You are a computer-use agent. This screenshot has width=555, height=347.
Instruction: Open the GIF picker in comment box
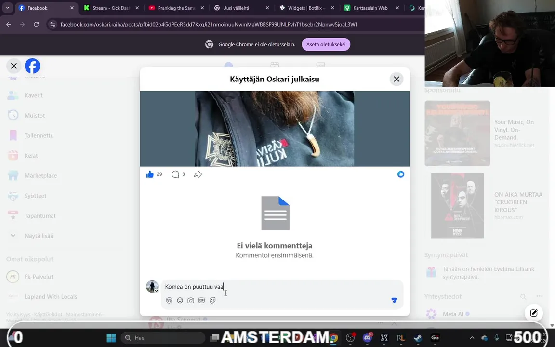(x=201, y=300)
